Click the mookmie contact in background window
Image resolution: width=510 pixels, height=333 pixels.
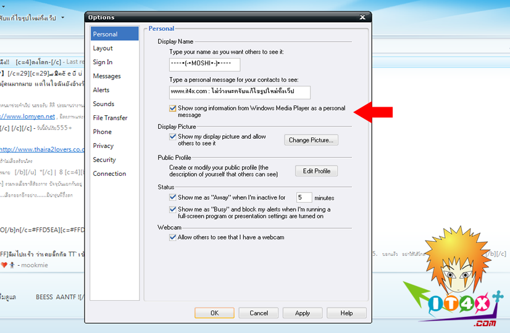(x=35, y=265)
